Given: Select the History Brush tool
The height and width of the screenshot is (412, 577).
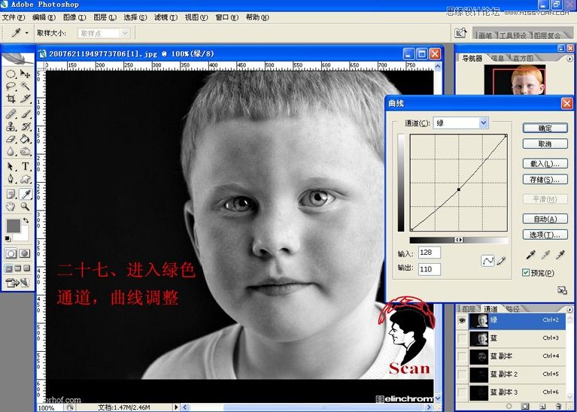Looking at the screenshot, I should click(25, 126).
